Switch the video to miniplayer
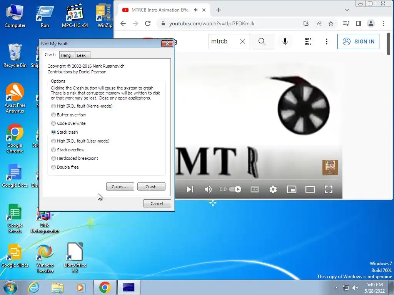The width and height of the screenshot is (394, 295). (292, 189)
